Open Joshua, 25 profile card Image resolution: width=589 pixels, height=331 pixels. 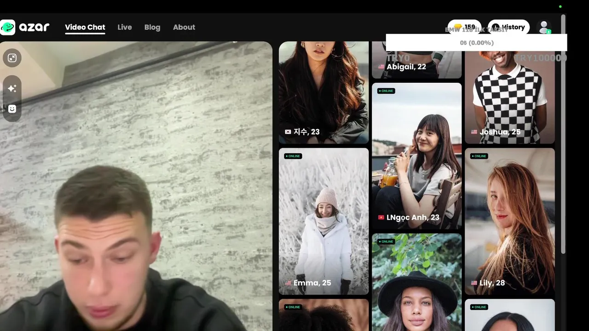[x=510, y=92]
